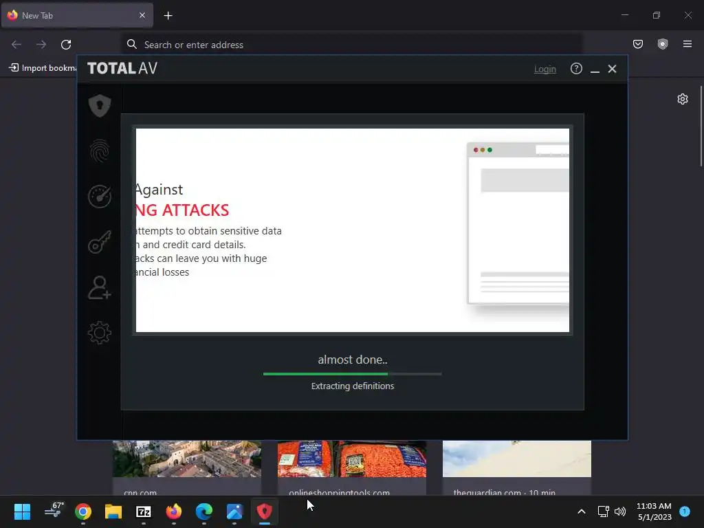
Task: Focus the Search or enter address field
Action: click(x=352, y=45)
